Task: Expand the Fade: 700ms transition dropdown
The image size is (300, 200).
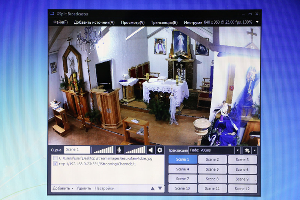Action: tap(237, 150)
